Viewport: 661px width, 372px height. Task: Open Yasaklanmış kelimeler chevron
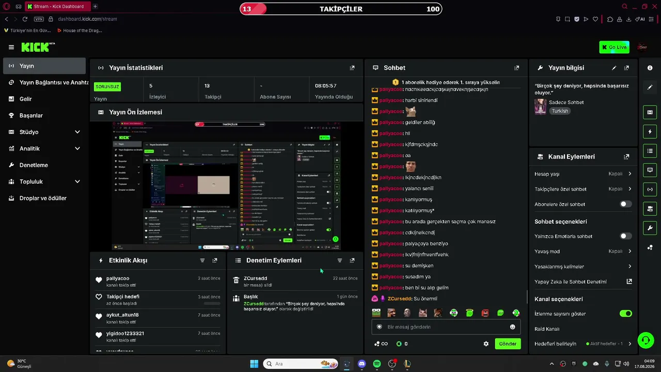[x=629, y=267]
